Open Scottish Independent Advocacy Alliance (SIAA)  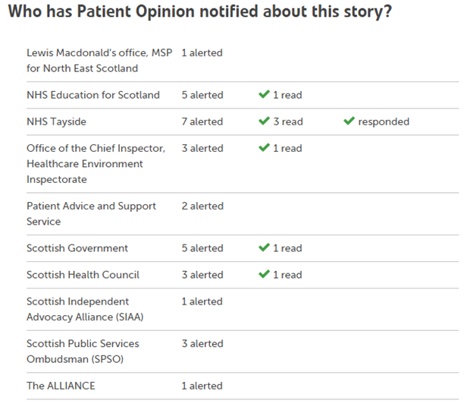click(x=85, y=309)
